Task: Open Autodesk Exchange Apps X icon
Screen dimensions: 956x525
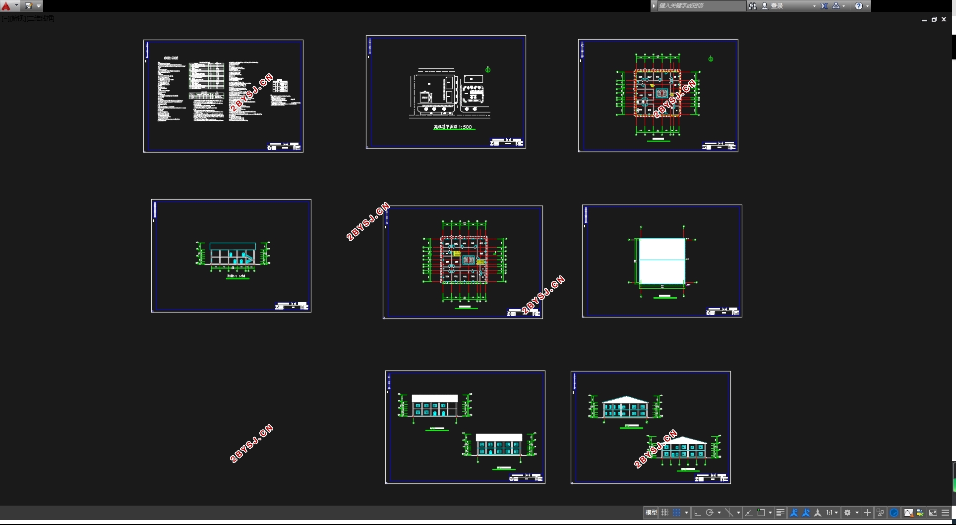Action: point(824,6)
